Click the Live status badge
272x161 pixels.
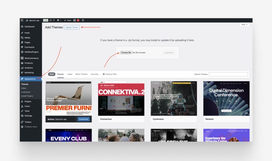point(46,20)
